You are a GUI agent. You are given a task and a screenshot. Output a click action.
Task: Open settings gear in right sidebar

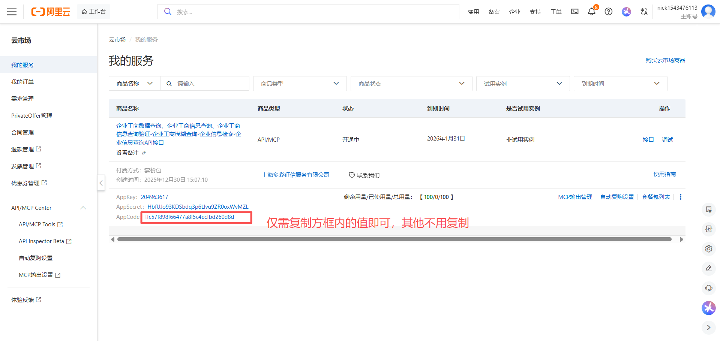[x=708, y=249]
